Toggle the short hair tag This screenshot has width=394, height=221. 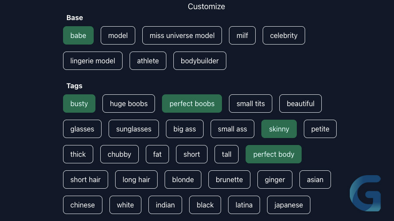(85, 180)
